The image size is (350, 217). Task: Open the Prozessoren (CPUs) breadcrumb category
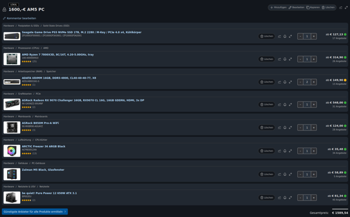[28, 48]
